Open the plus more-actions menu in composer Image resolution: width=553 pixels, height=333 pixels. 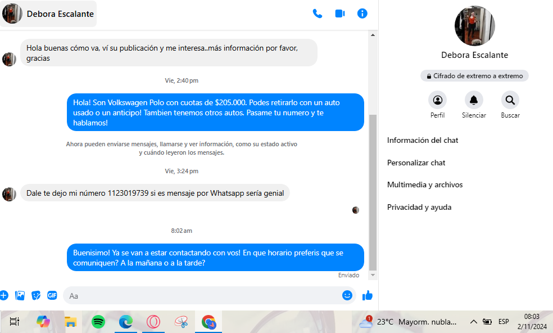pos(4,295)
